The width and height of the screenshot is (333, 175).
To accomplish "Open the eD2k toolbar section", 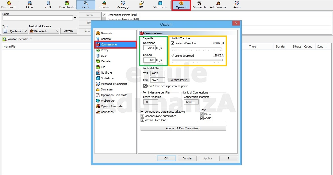I will pyautogui.click(x=48, y=5).
